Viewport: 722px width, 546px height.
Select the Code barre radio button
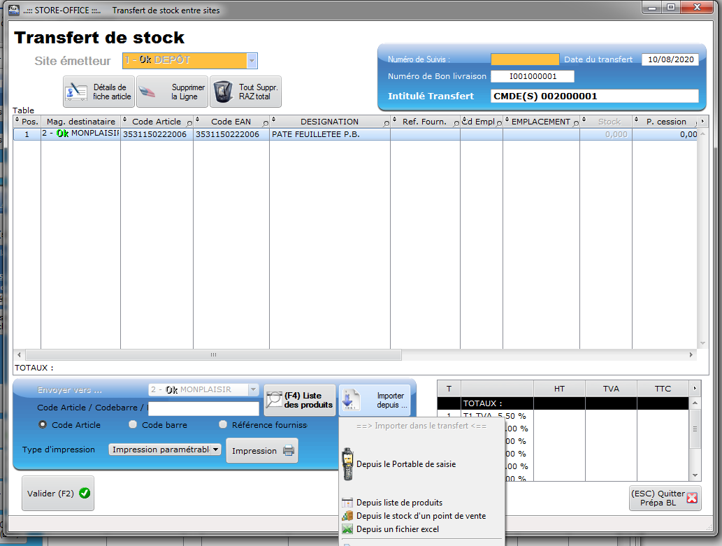click(133, 424)
